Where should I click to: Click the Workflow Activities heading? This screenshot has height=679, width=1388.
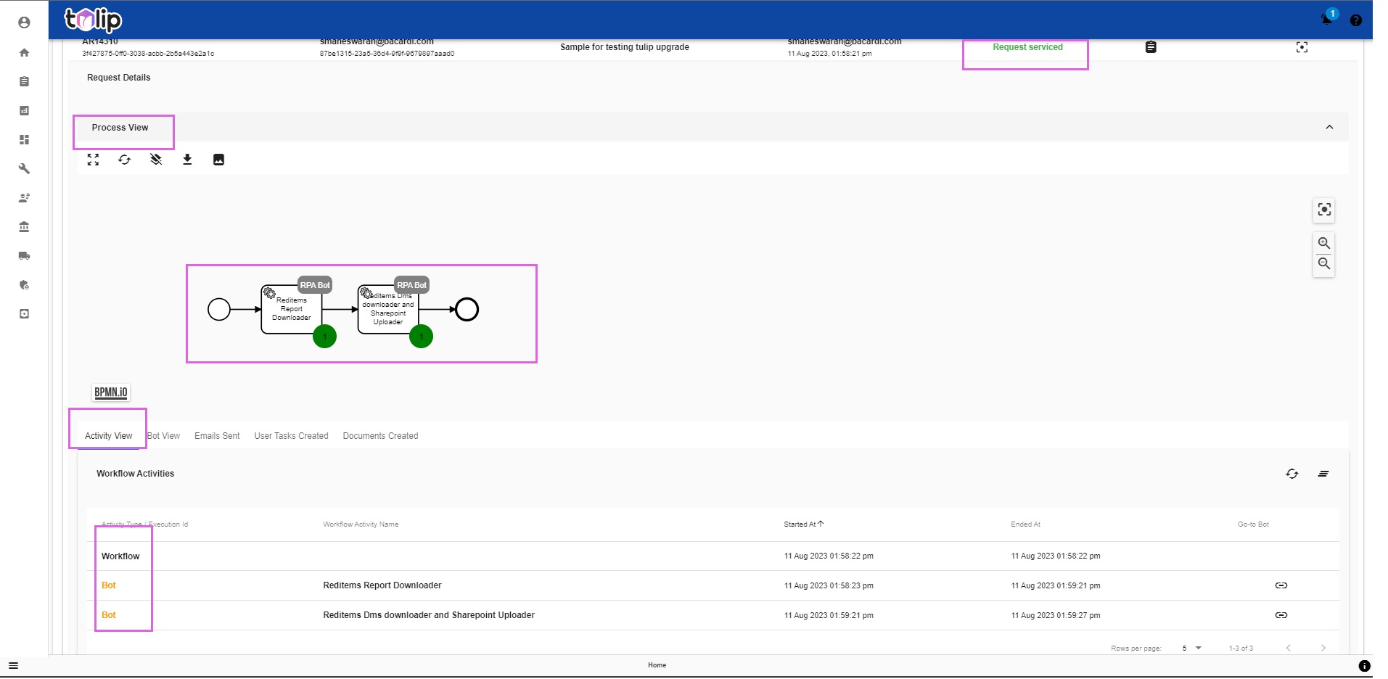(136, 474)
